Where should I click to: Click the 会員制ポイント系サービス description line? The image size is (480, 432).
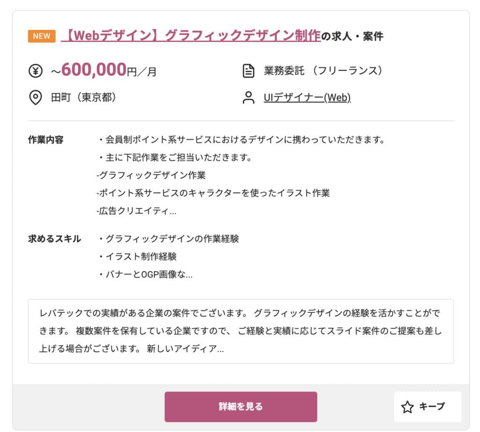(x=241, y=140)
